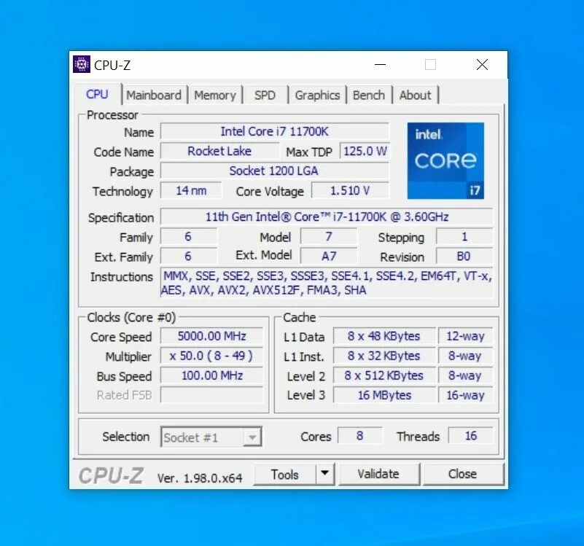Click the Clocks (Core #0) group label
The image size is (584, 546).
[131, 318]
